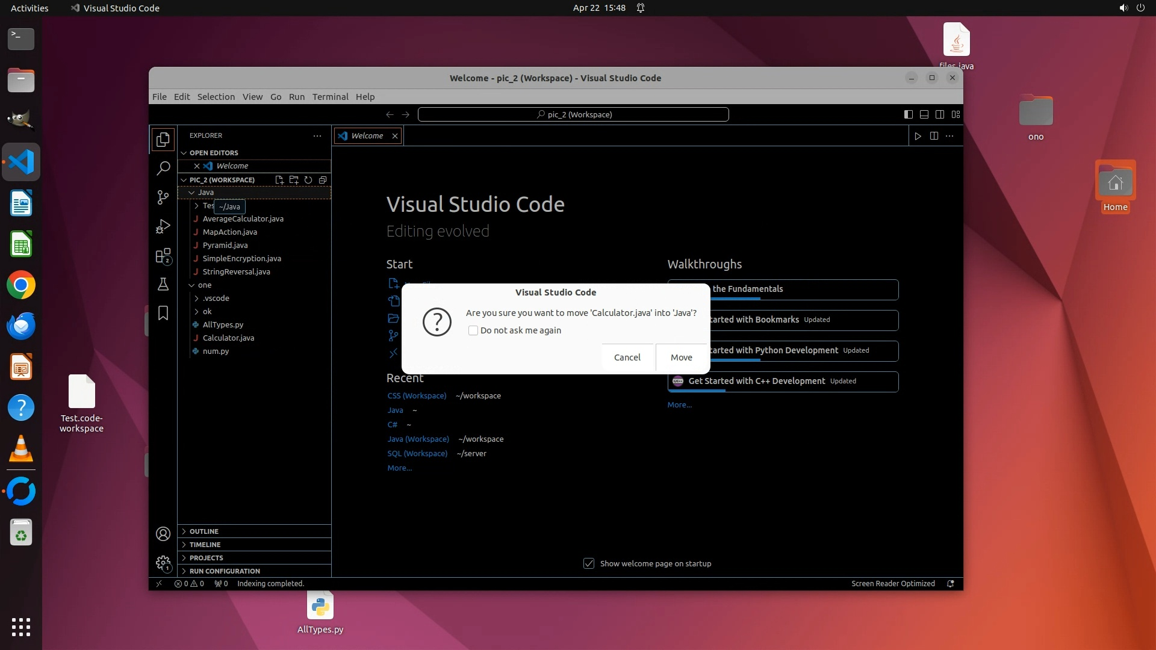This screenshot has height=650, width=1156.
Task: Open the Manage gear icon
Action: 163,563
